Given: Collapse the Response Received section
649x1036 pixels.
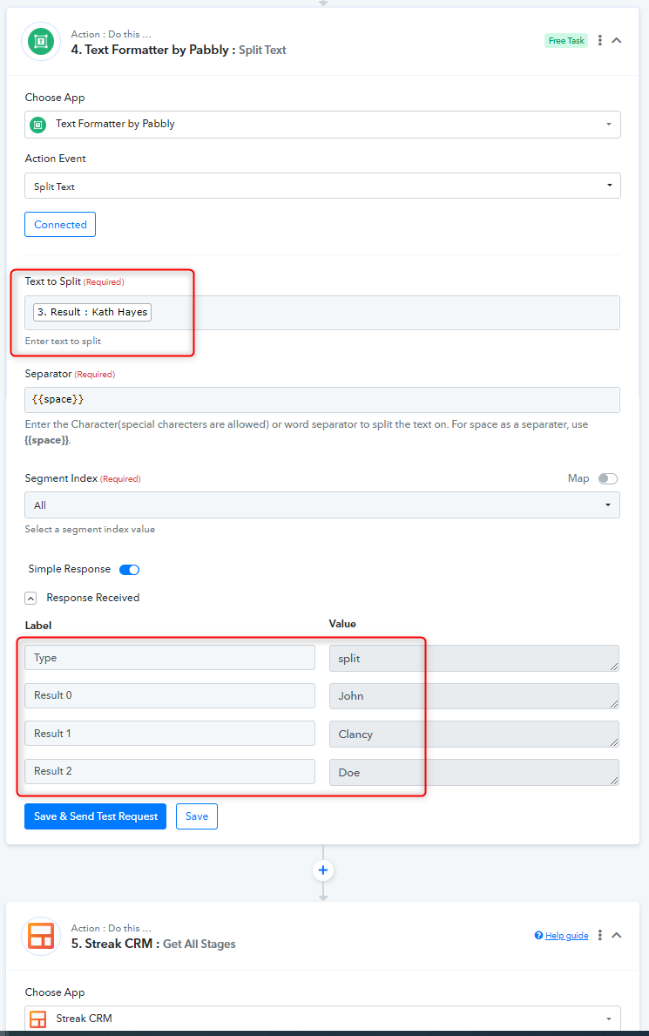Looking at the screenshot, I should point(30,598).
